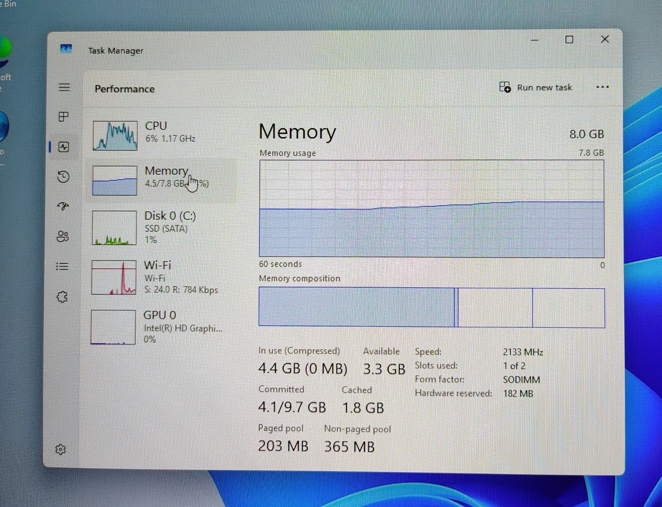Open the Processes page icon

click(x=63, y=117)
